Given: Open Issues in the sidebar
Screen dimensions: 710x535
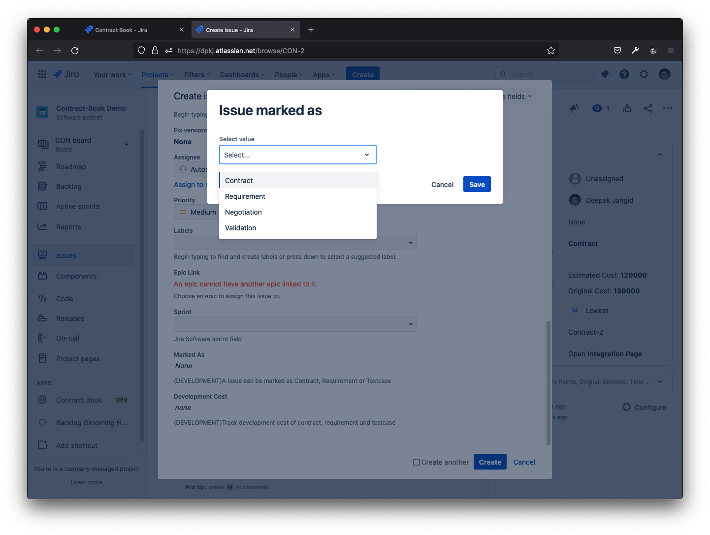Looking at the screenshot, I should point(83,255).
